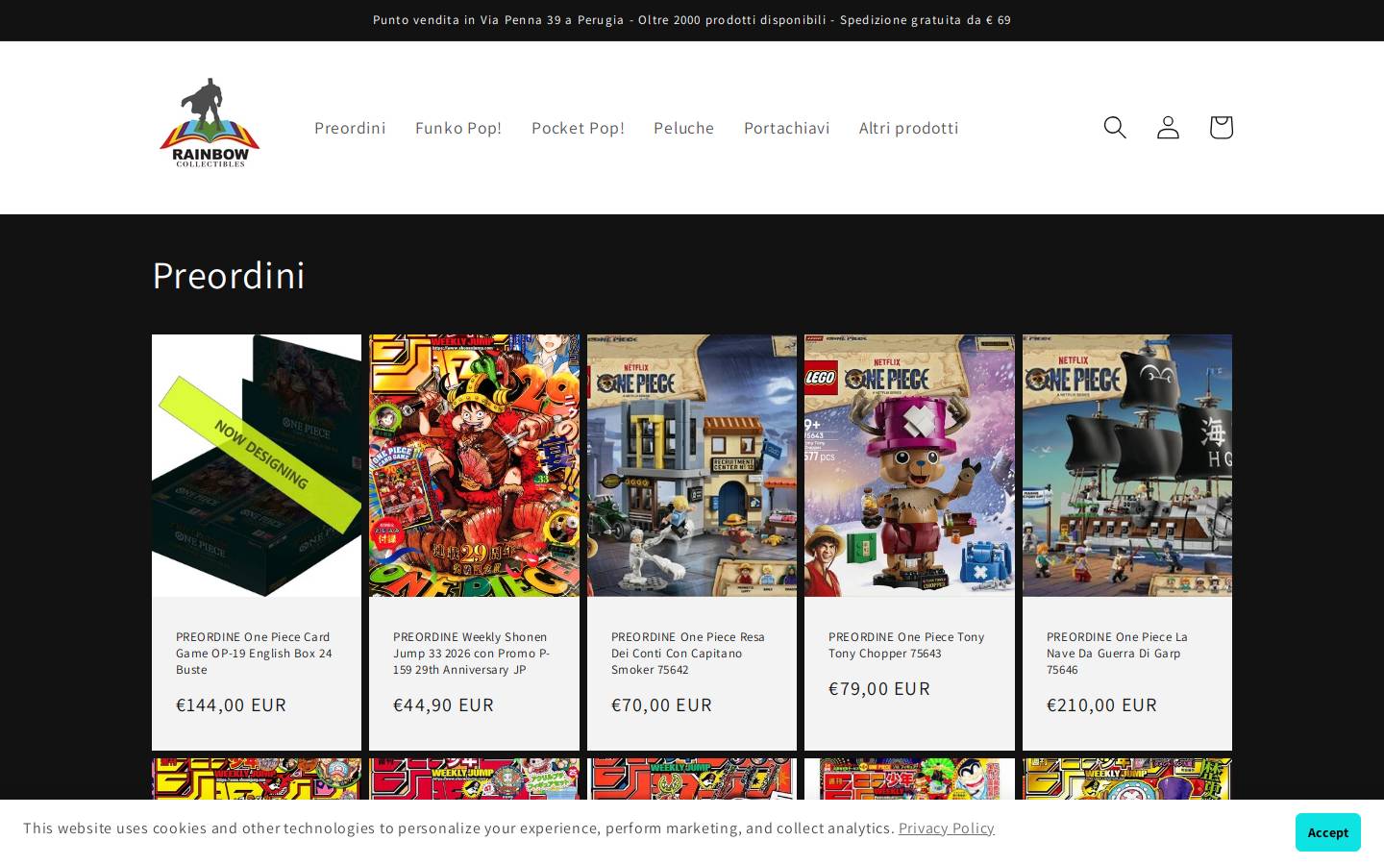Go home via Rainbow Collectibles logo
Image resolution: width=1384 pixels, height=865 pixels.
pyautogui.click(x=210, y=123)
